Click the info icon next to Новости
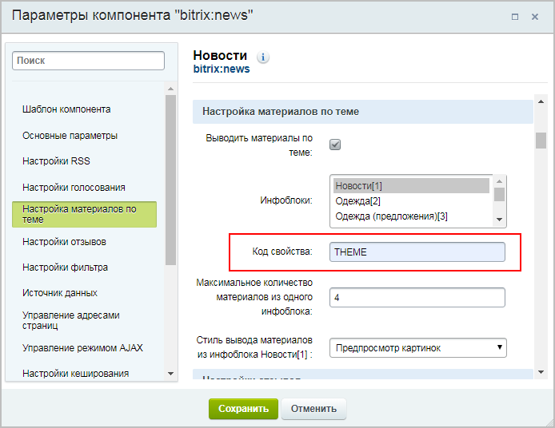555x428 pixels. (x=264, y=57)
